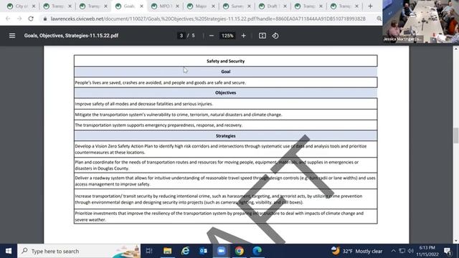This screenshot has width=459, height=258.
Task: Click the 'Safety and Security' table heading
Action: [225, 61]
